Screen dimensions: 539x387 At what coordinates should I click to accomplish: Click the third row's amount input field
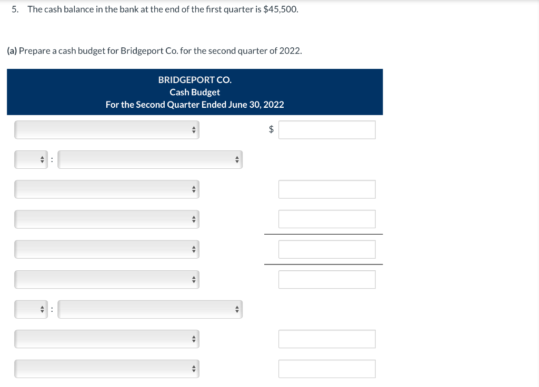(327, 189)
